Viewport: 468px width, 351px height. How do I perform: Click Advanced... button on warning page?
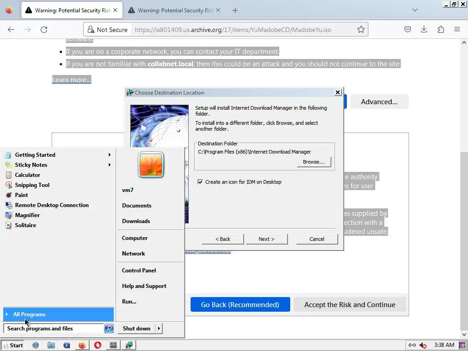(379, 102)
